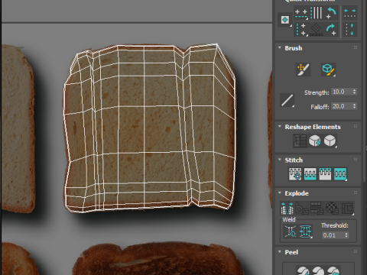Click the Stitch to Average icon
This screenshot has width=367, height=275.
coord(310,174)
